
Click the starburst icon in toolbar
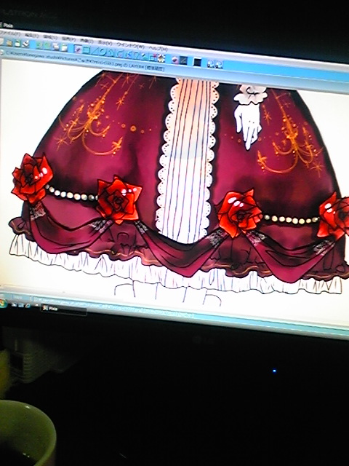(161, 58)
